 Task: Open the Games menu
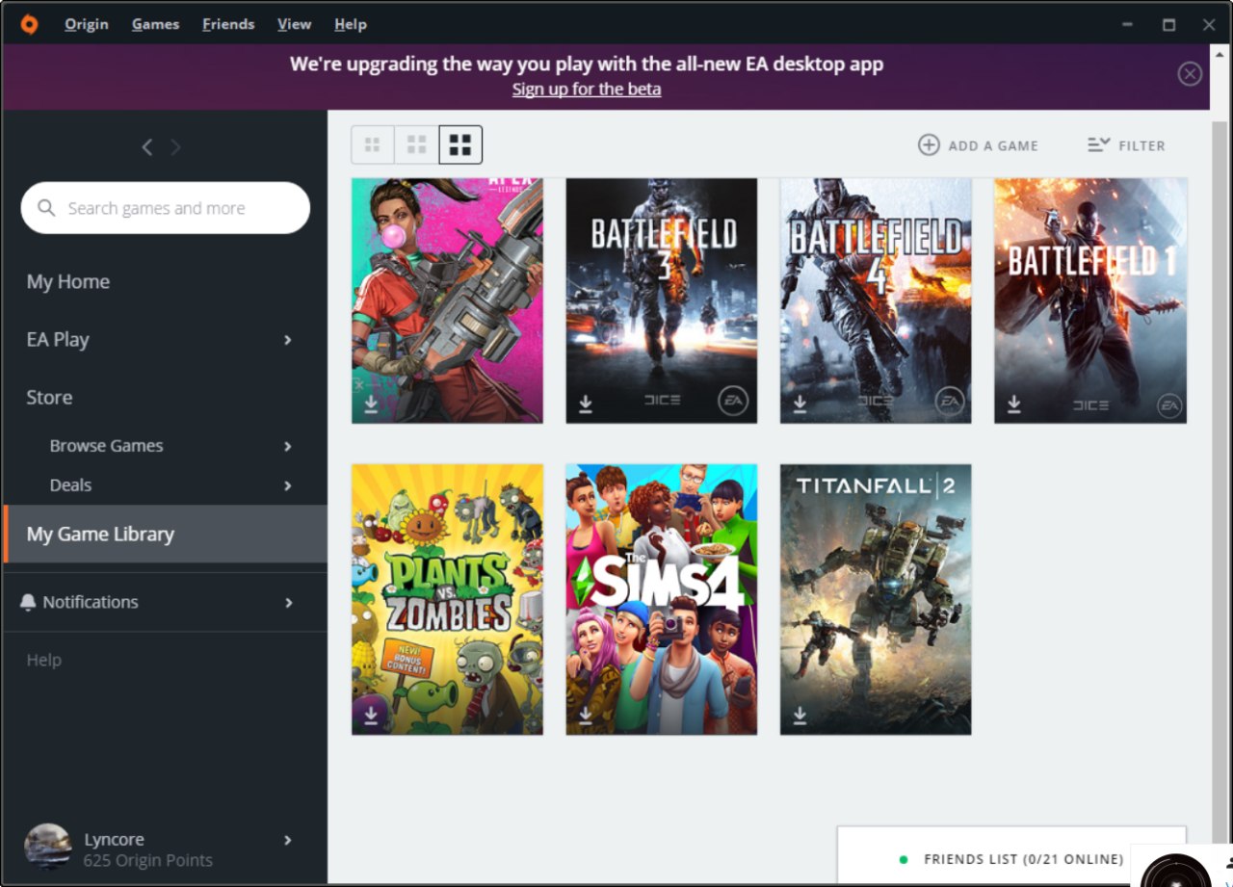click(156, 24)
